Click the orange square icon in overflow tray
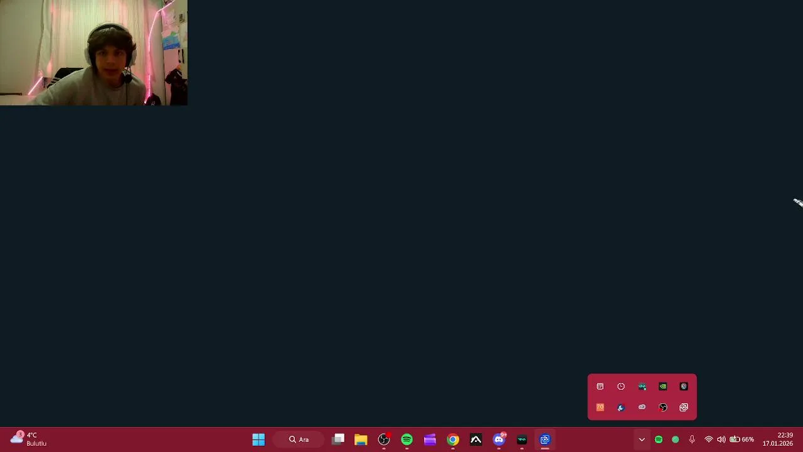 600,407
